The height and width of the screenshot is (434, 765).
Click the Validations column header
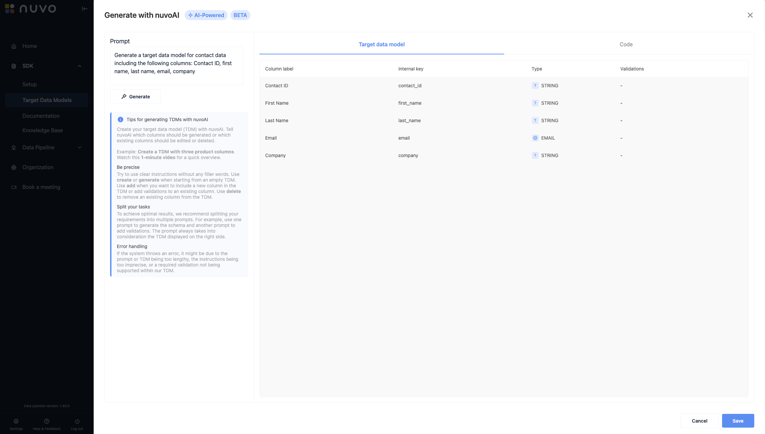(632, 69)
